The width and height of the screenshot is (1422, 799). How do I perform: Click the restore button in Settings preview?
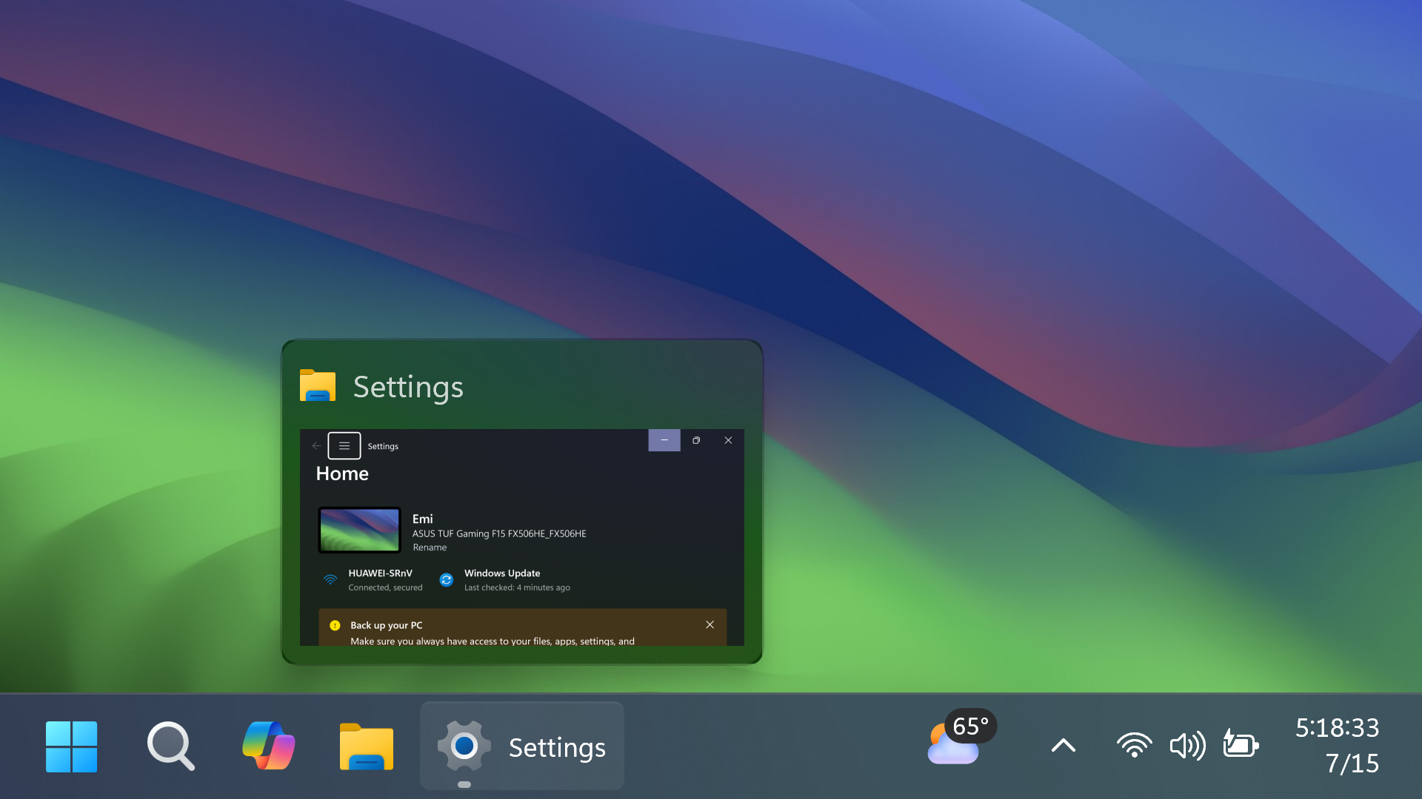click(x=696, y=440)
